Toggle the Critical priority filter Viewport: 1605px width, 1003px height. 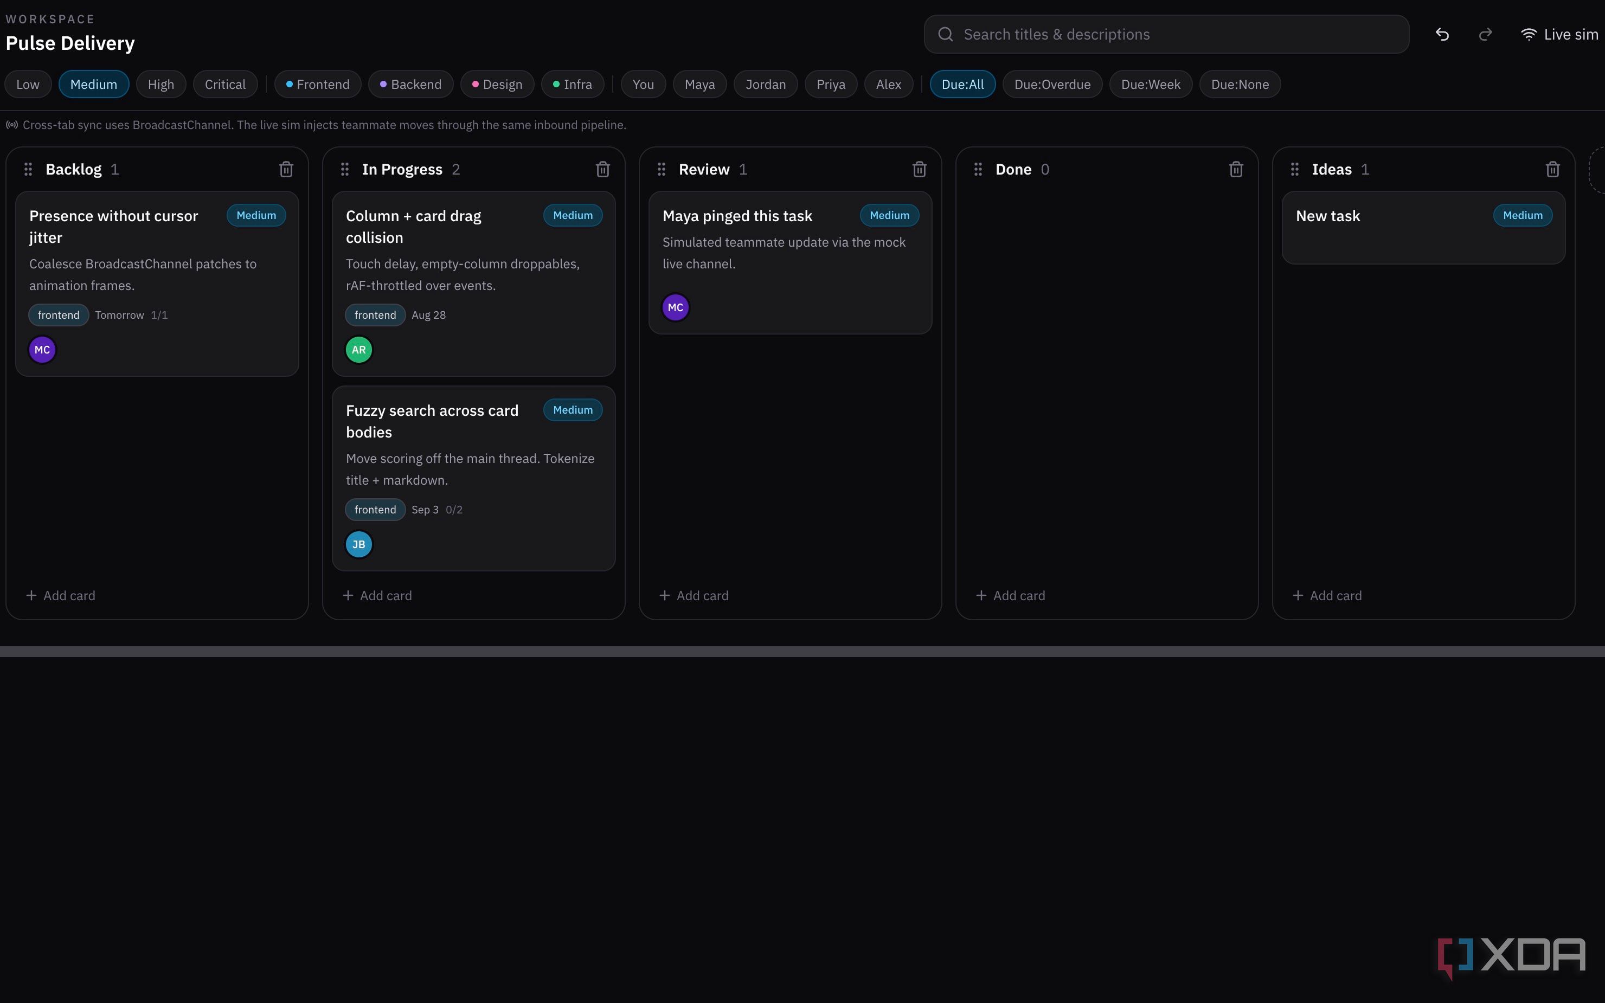coord(226,84)
